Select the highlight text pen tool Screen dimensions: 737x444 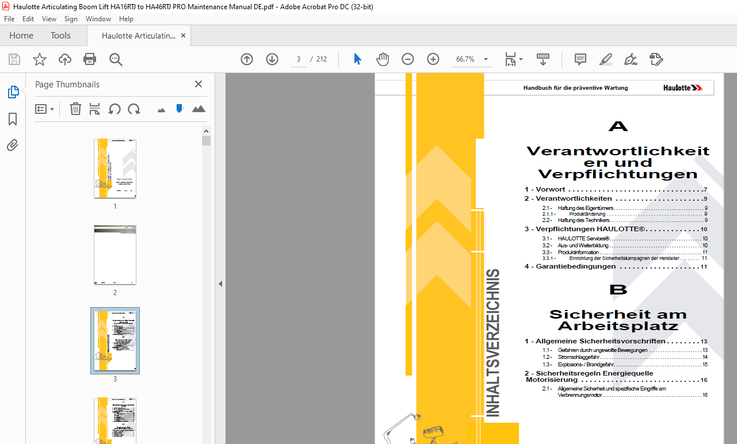(x=606, y=59)
